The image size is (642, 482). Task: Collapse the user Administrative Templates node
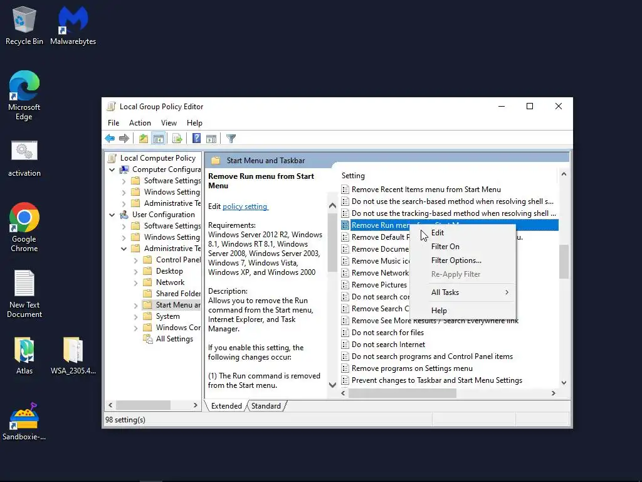(x=124, y=249)
